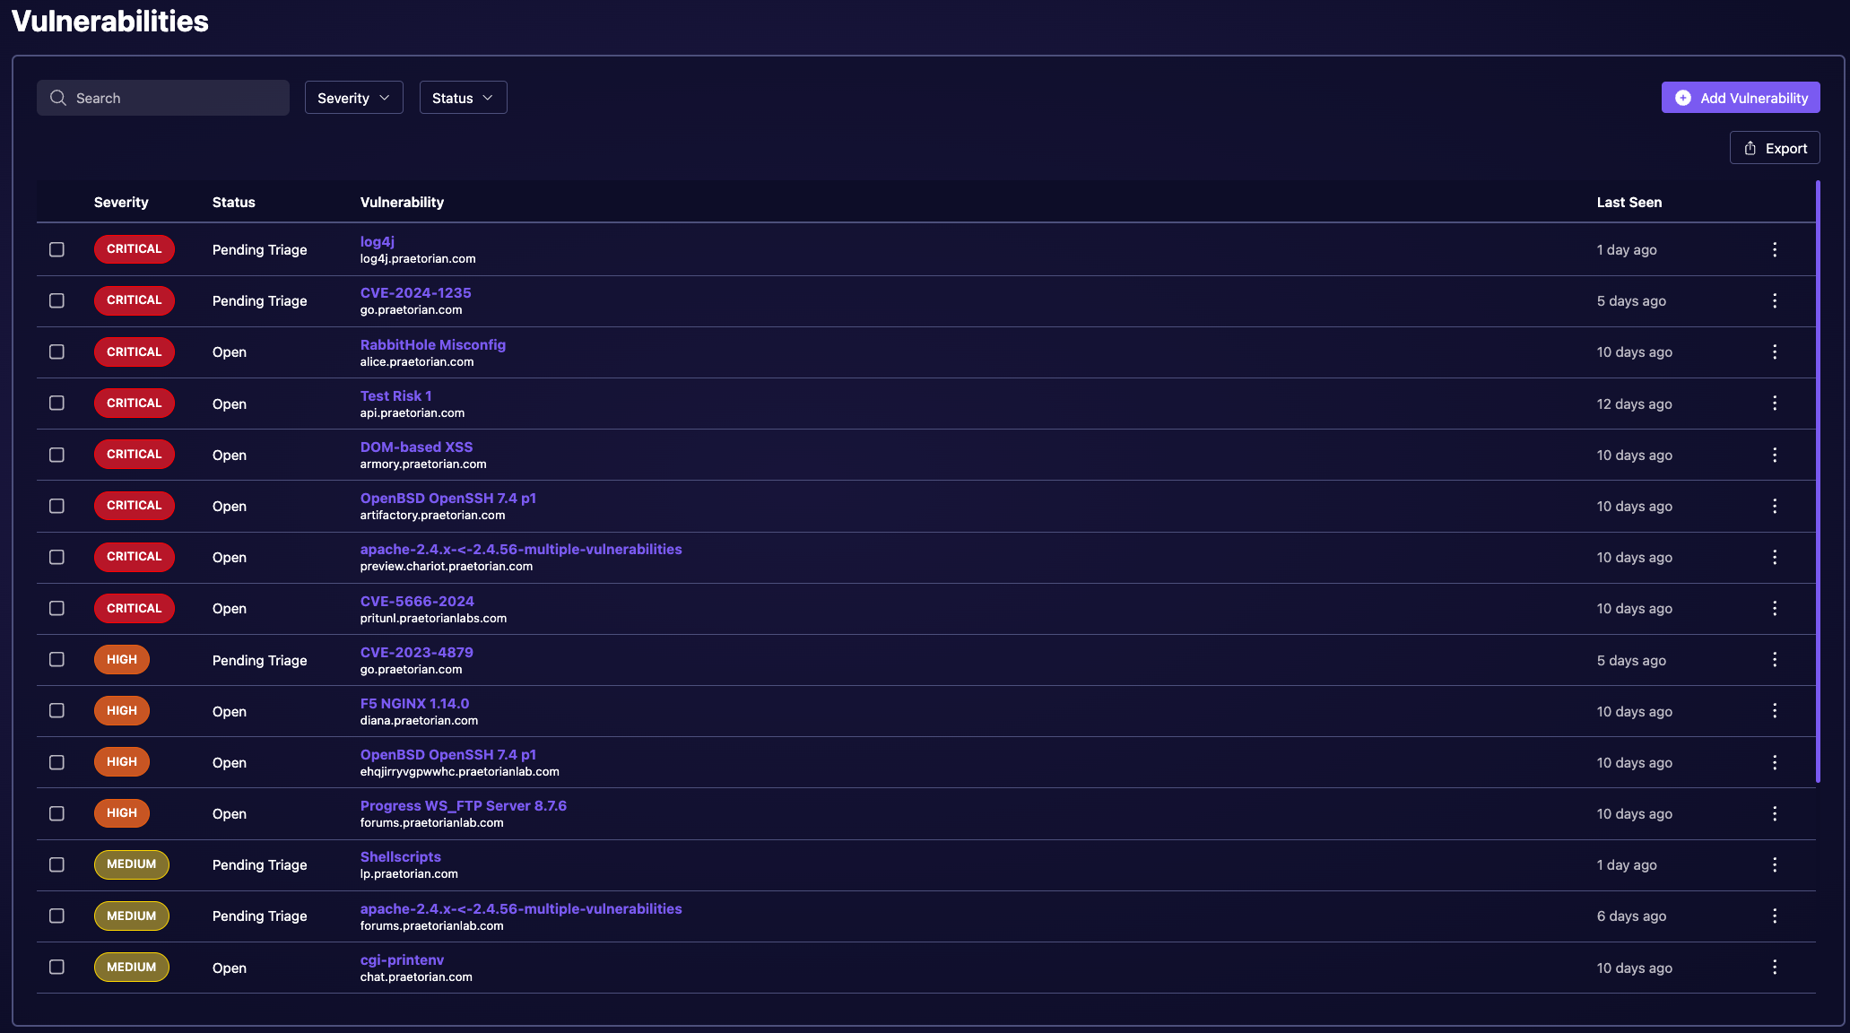Open the actions menu for ehqjirryvgpwwhc.praetorianlab.com row

[1774, 762]
